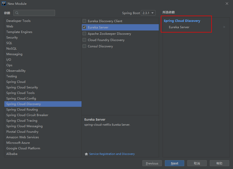The height and width of the screenshot is (169, 233).
Task: Check Apache Zookeeper Discovery option
Action: coord(84,34)
